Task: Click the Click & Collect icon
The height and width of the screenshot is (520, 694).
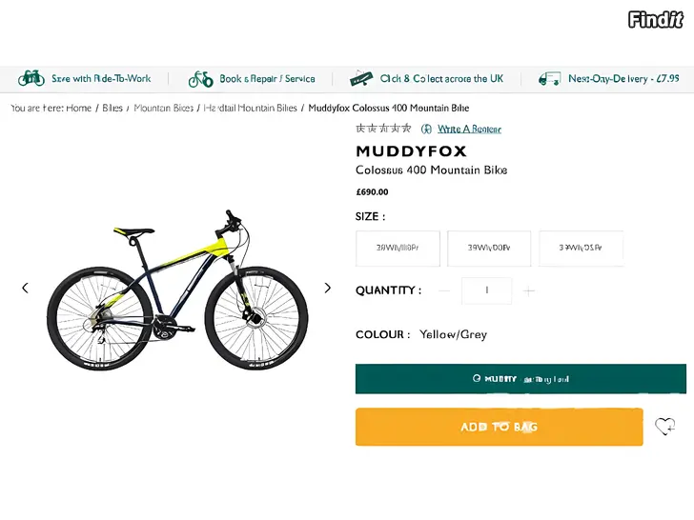Action: tap(360, 78)
